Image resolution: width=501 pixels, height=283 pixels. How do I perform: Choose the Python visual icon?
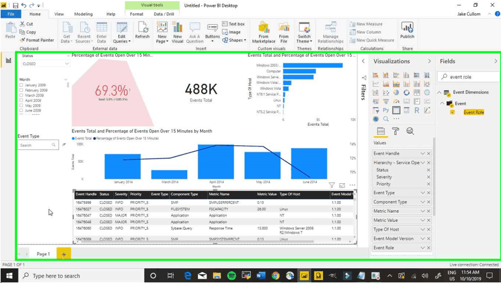click(386, 110)
